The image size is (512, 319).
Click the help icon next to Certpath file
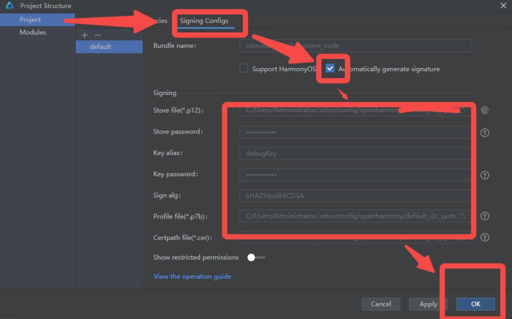pos(484,237)
